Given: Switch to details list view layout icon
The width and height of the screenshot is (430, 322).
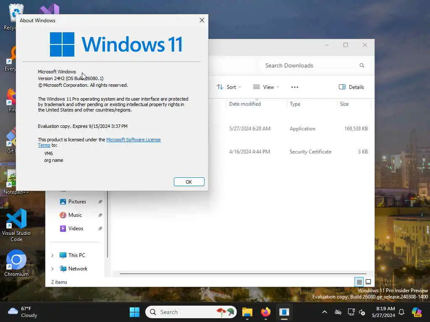Looking at the screenshot, I should (359, 282).
